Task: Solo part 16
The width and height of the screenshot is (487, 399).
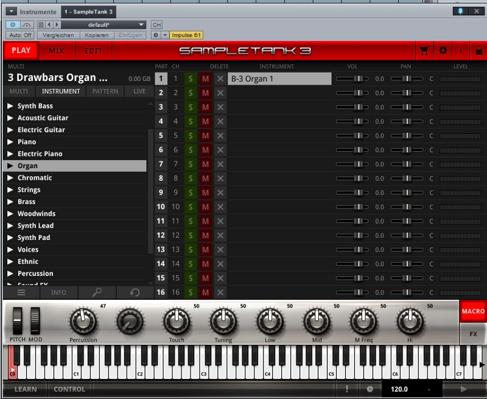Action: 191,292
